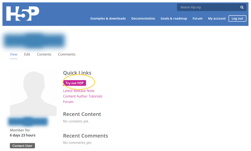
Task: Click the H5P logo
Action: 23,14
